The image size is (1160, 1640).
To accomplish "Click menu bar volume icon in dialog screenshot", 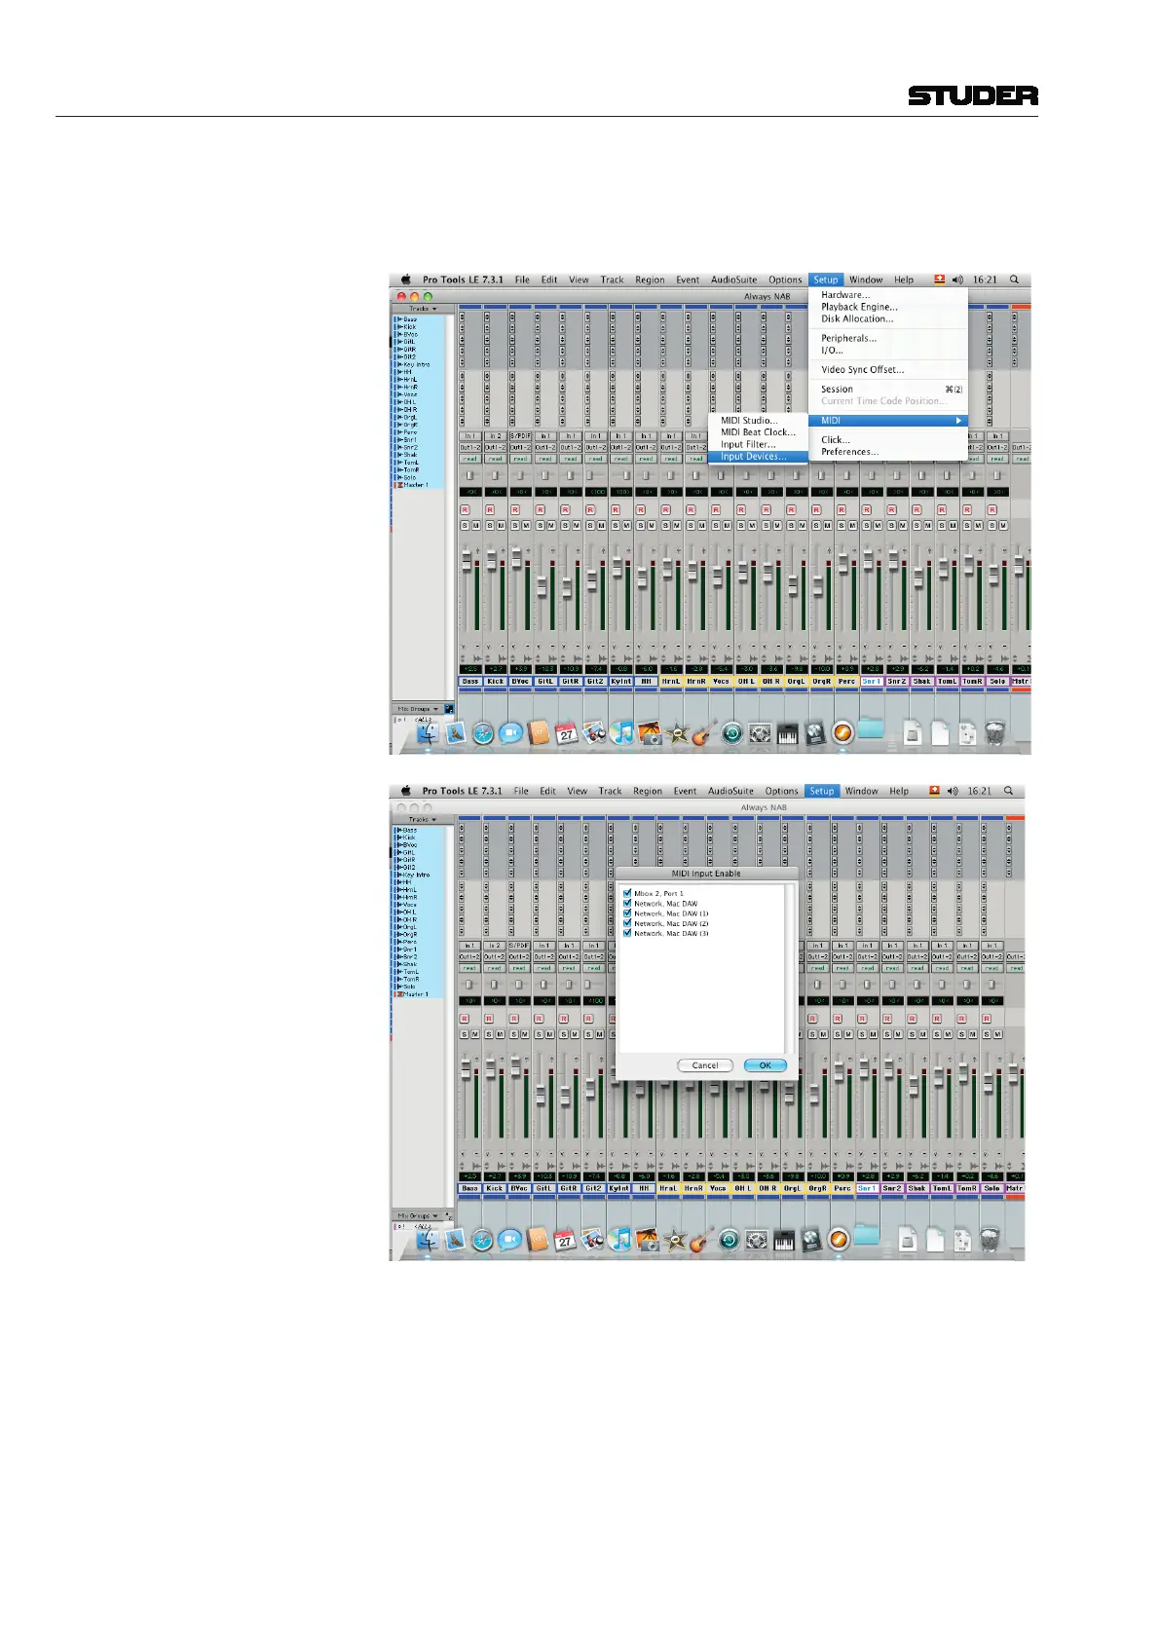I will click(953, 791).
